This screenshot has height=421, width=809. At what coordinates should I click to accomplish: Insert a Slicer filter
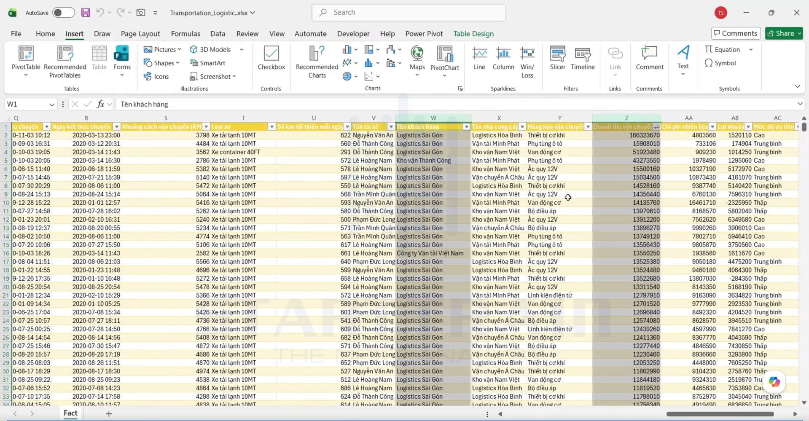557,59
